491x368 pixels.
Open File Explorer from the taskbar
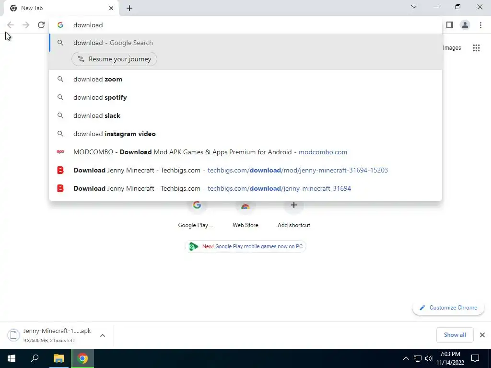click(58, 358)
